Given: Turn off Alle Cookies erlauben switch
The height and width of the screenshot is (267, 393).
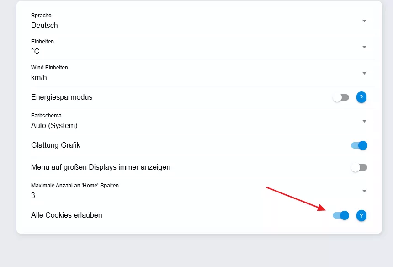Looking at the screenshot, I should [x=341, y=215].
